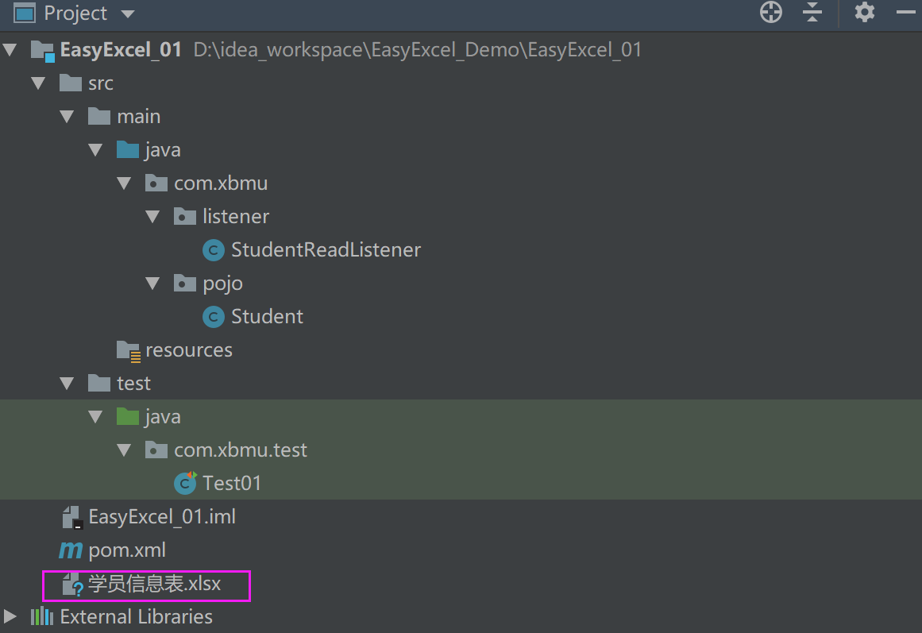Select the java label under test
Viewport: 922px width, 633px height.
[163, 417]
